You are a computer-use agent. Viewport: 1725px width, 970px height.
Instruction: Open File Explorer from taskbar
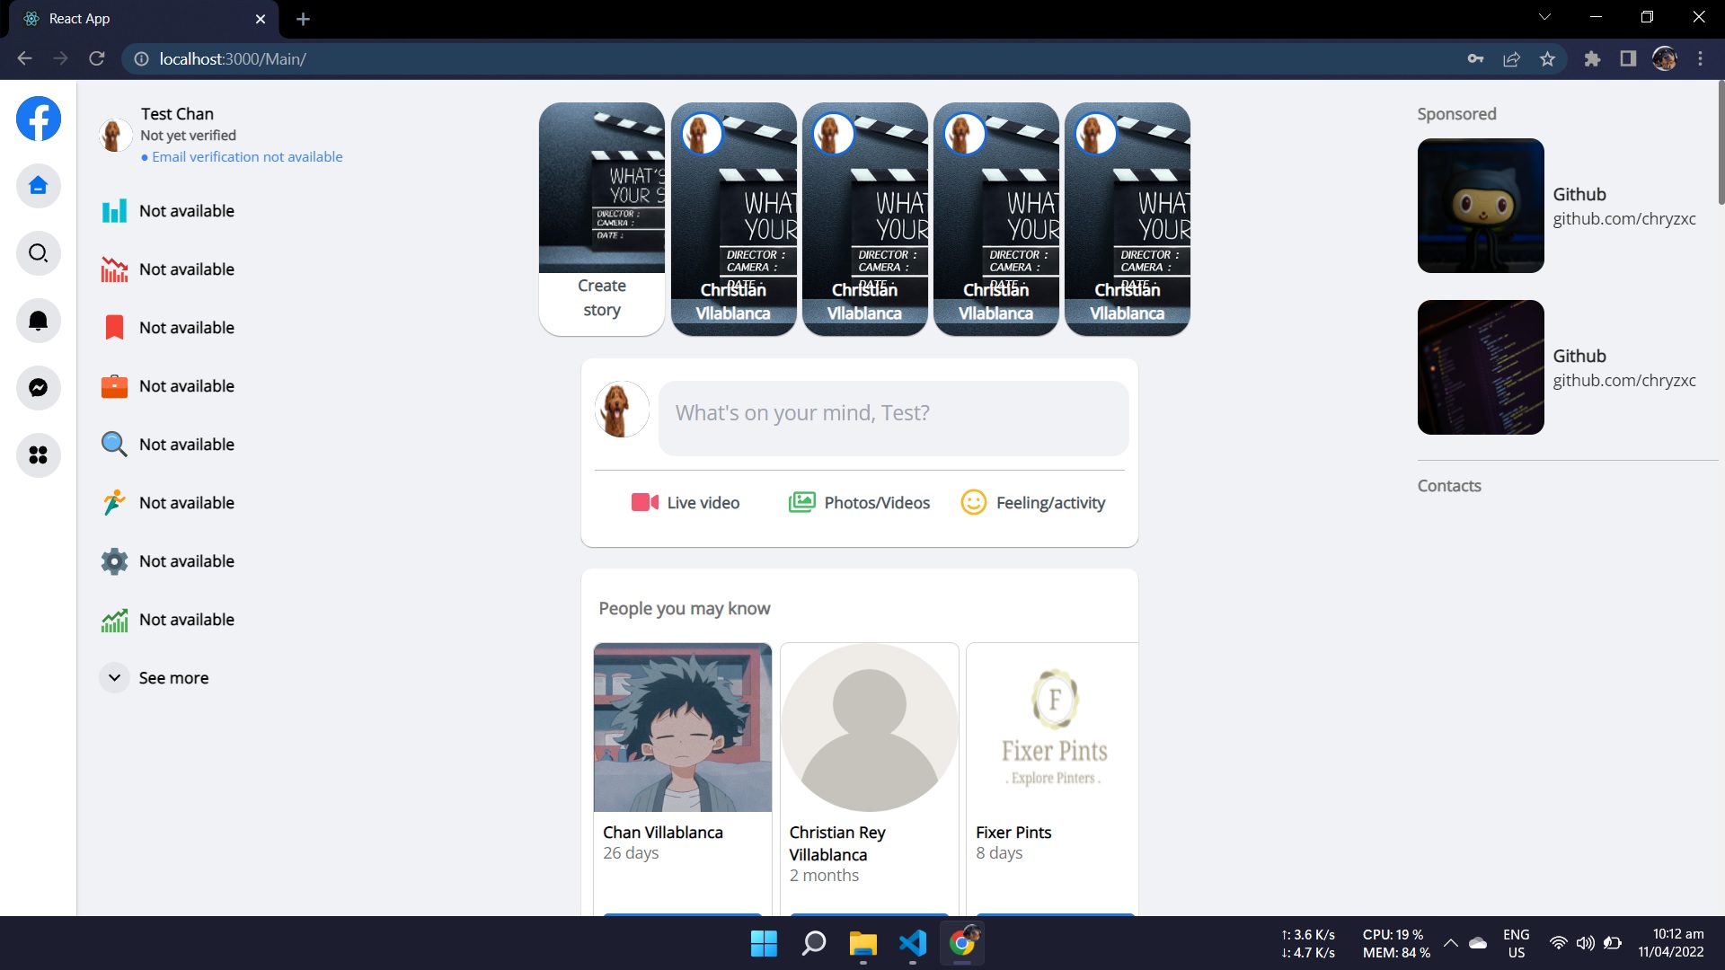(x=862, y=944)
